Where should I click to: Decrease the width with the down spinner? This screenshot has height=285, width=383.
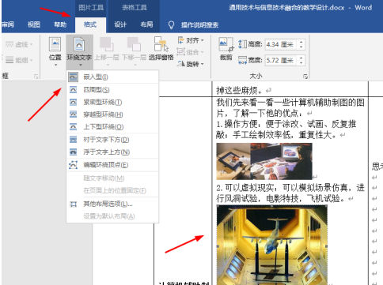(x=301, y=63)
